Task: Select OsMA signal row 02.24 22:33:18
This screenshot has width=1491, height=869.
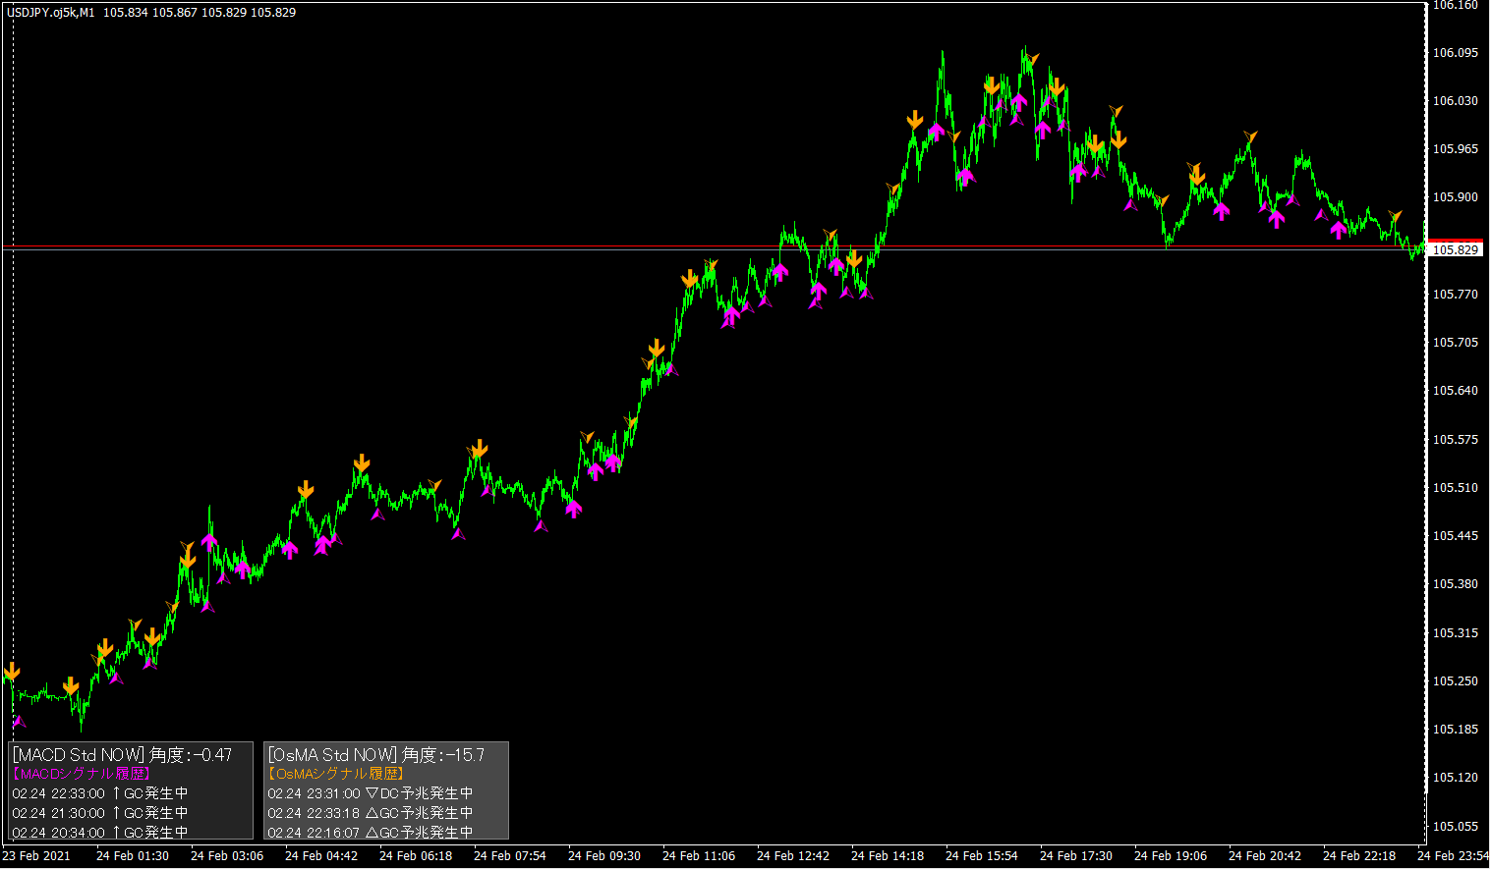Action: click(371, 813)
